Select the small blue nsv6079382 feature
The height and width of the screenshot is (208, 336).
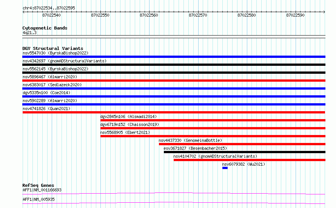[225, 168]
